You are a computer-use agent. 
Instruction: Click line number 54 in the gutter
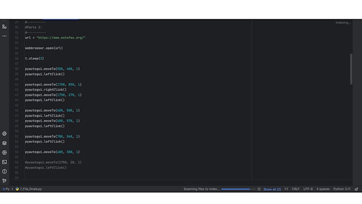pos(17,152)
